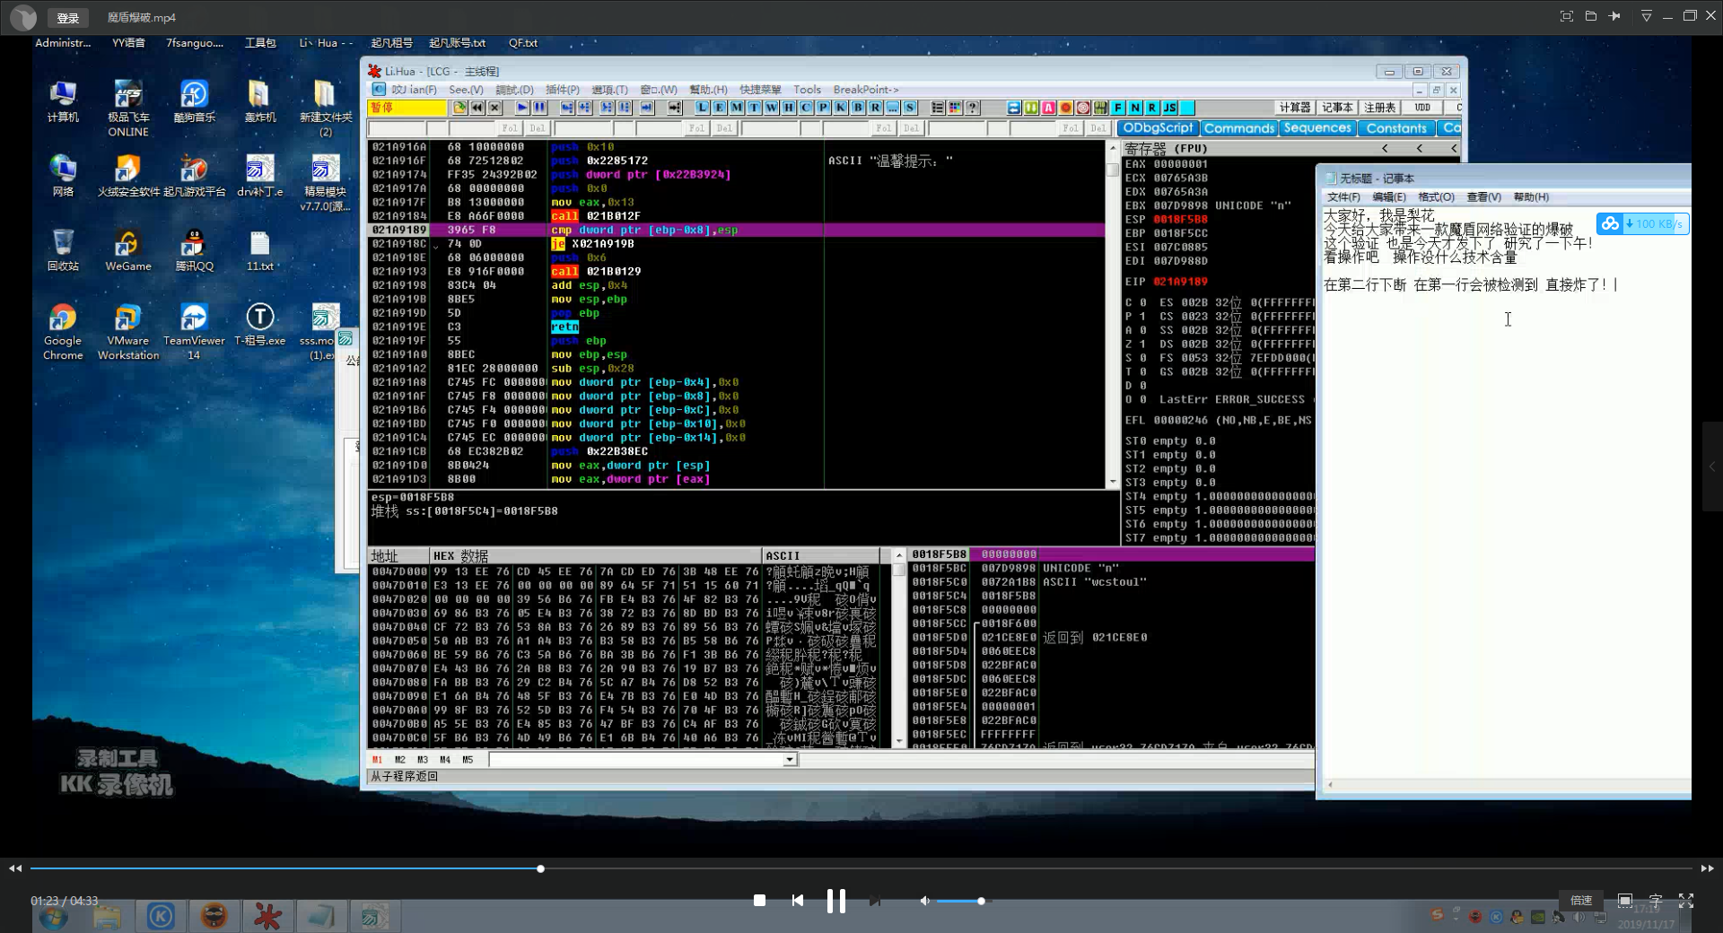Open the Google Chrome desktop icon
Image resolution: width=1723 pixels, height=933 pixels.
(63, 332)
